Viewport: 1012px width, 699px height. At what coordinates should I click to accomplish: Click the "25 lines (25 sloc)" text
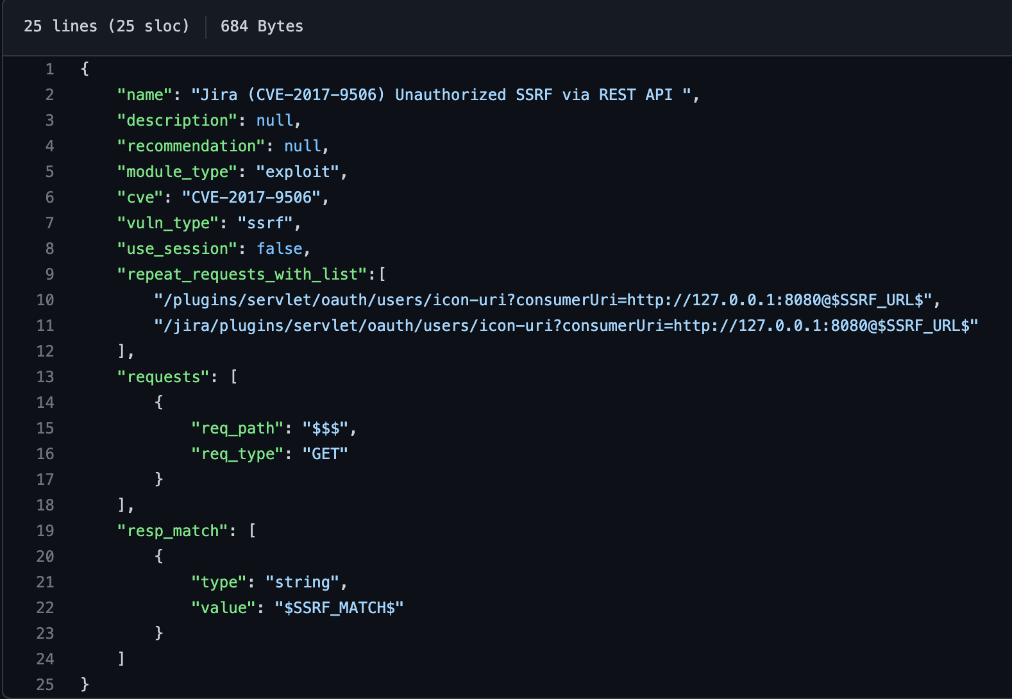click(106, 26)
